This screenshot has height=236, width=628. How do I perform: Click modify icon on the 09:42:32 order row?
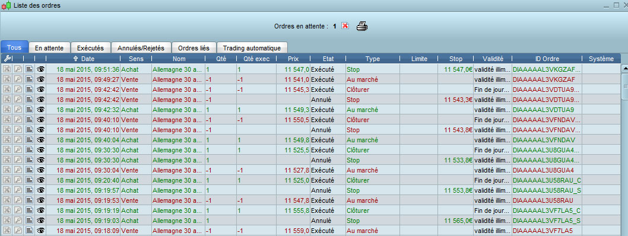click(x=18, y=110)
